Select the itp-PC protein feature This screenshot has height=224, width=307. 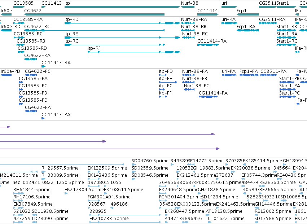(162, 89)
